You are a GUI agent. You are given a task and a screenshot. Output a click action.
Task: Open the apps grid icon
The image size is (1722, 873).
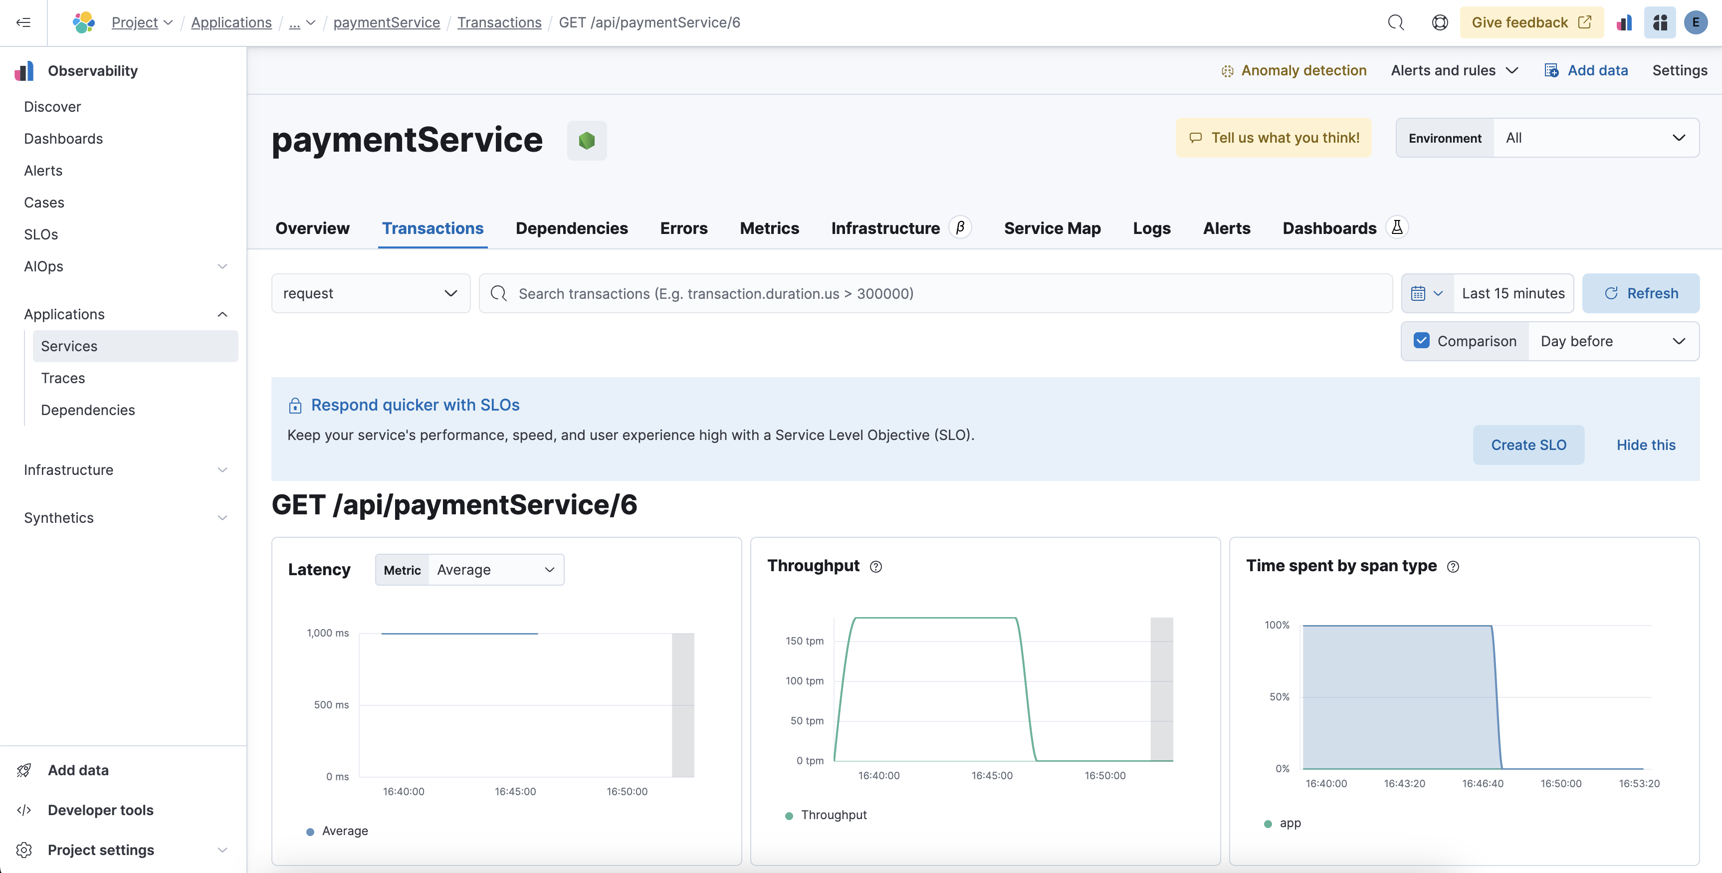1660,23
